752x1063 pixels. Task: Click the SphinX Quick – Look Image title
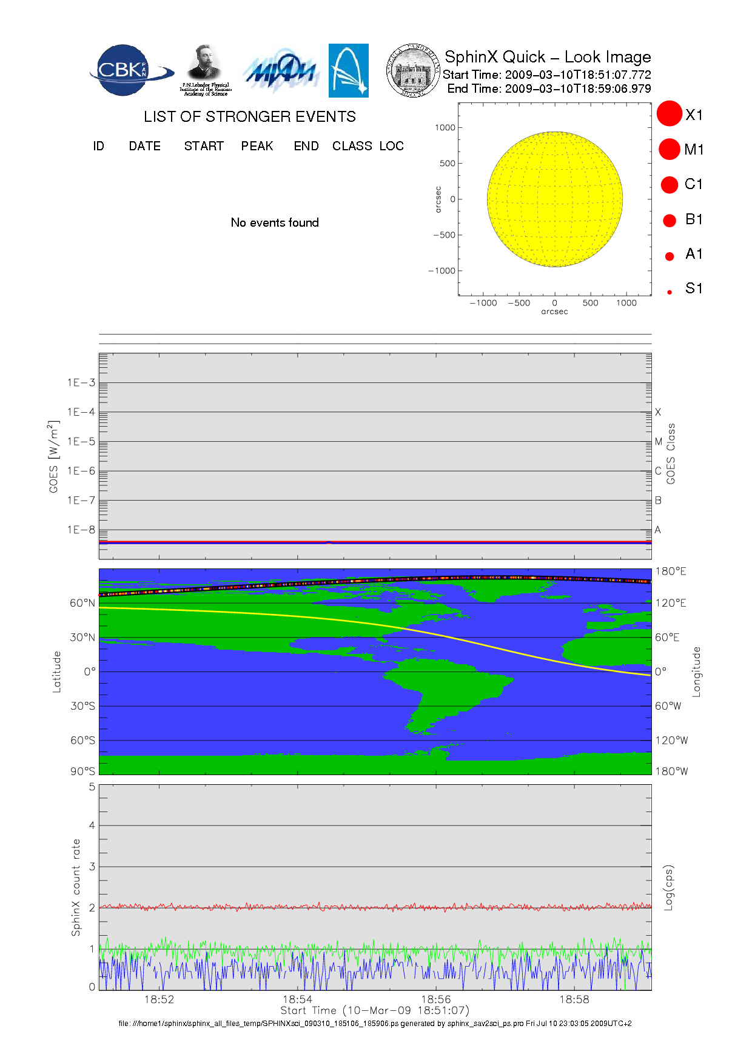point(547,57)
